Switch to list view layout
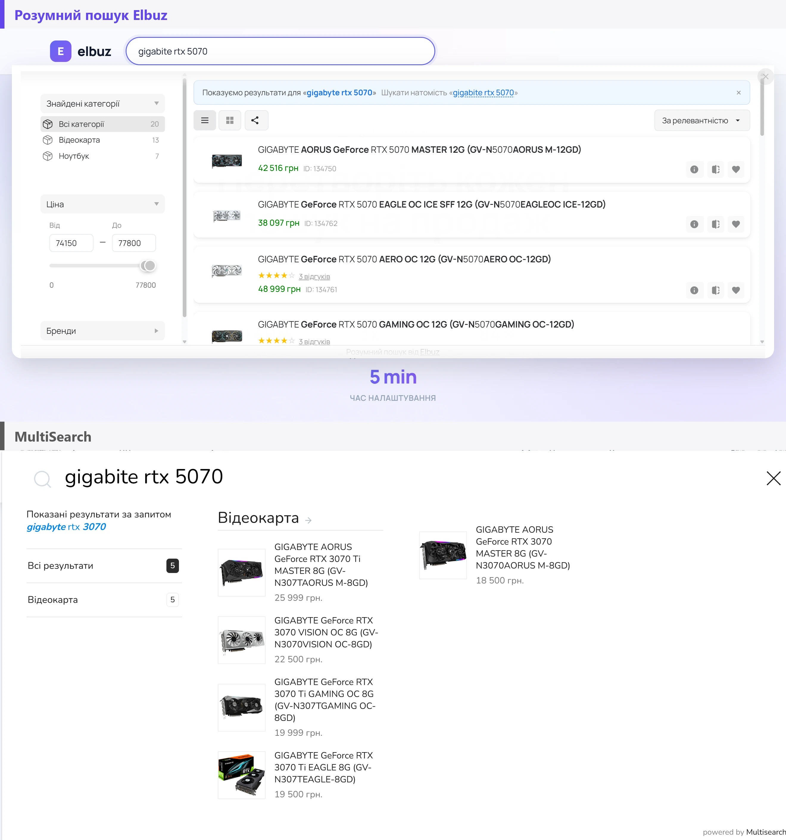The height and width of the screenshot is (840, 786). [205, 120]
